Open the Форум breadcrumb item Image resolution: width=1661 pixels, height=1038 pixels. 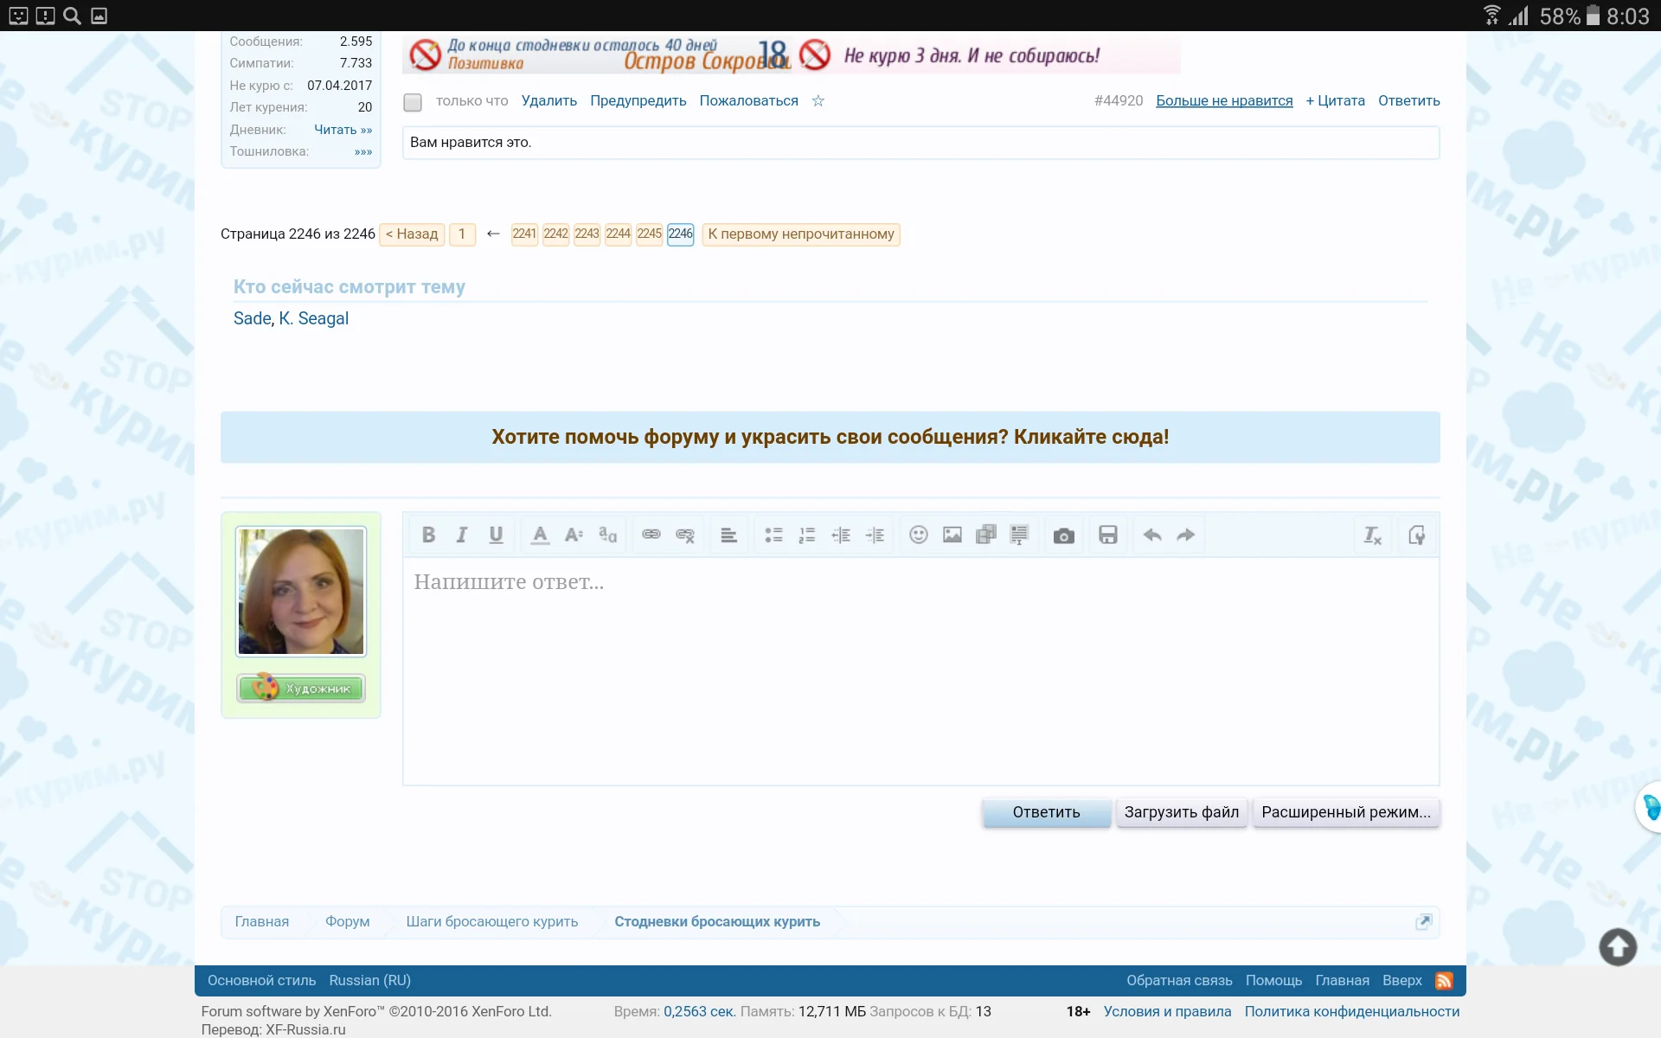347,921
